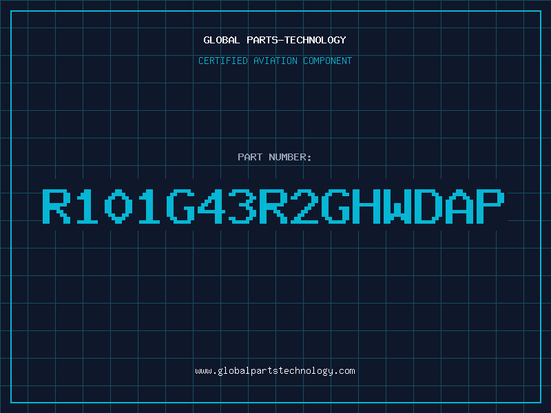Click the GLOBAL PARTS-TECHNOLOGY heading
Image resolution: width=551 pixels, height=413 pixels.
[275, 40]
